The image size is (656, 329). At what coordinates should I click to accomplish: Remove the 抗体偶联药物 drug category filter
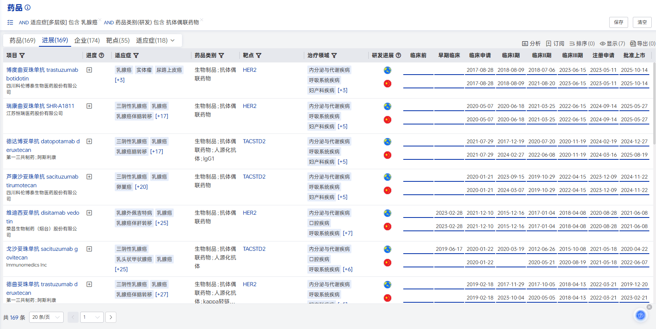click(x=202, y=20)
